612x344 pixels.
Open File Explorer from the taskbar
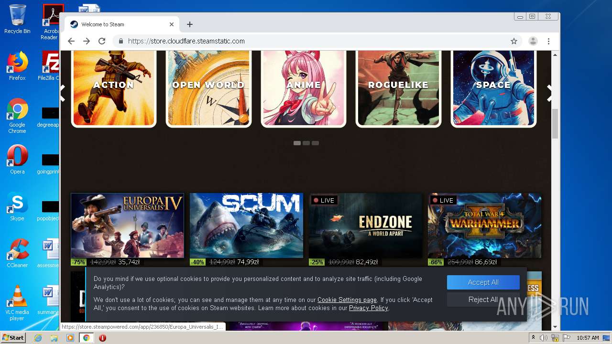(54, 338)
